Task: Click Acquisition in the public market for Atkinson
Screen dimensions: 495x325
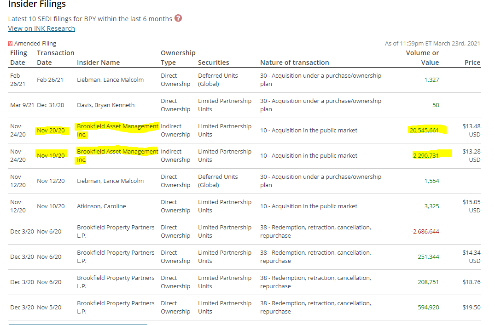Action: (309, 206)
